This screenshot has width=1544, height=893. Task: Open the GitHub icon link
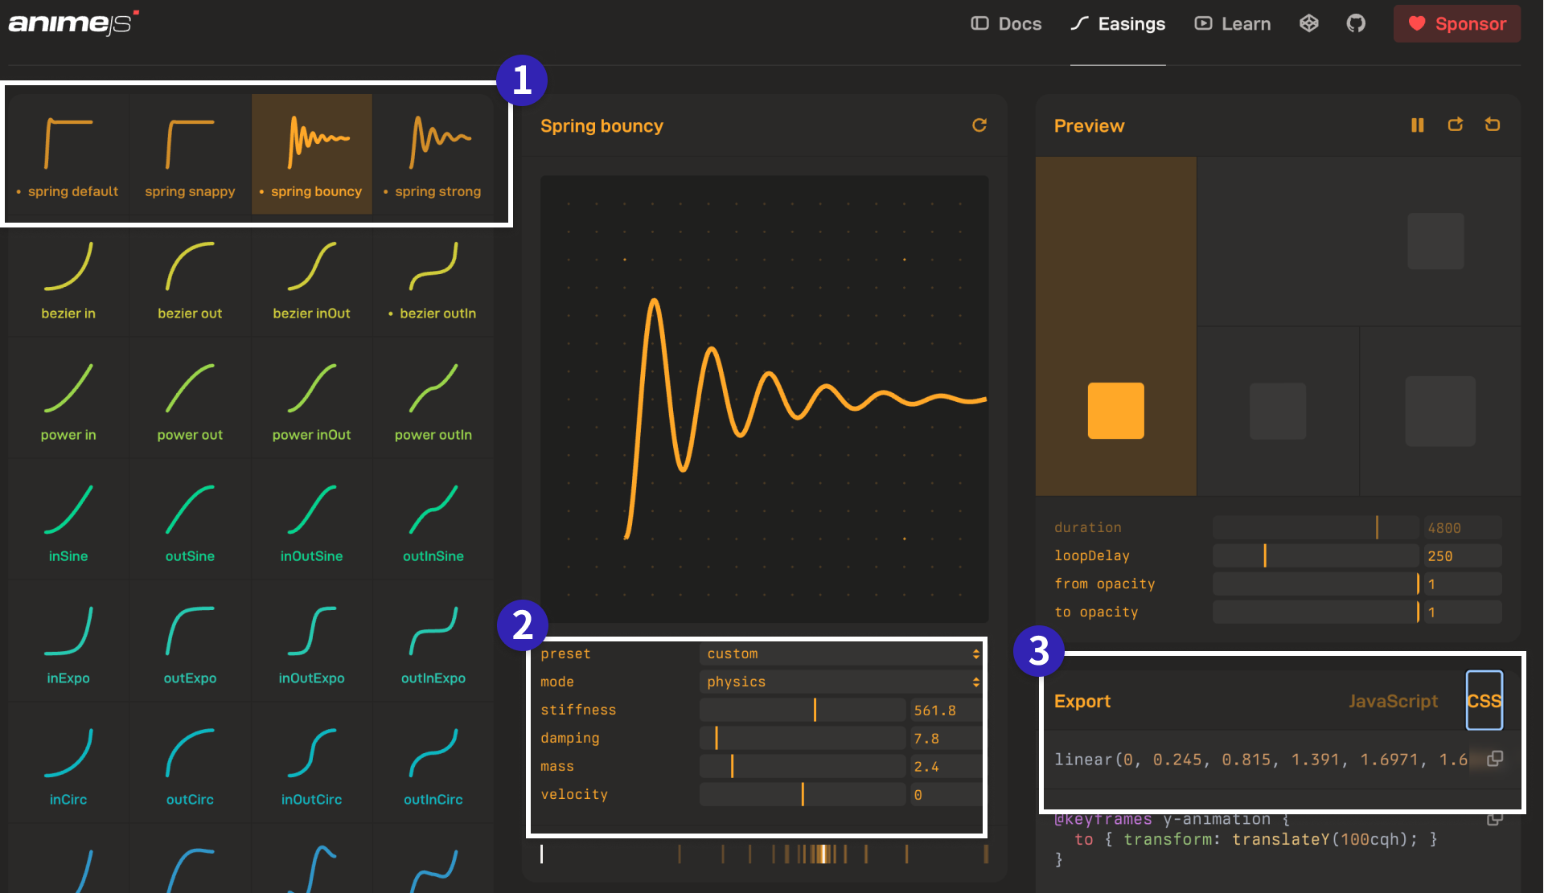click(1356, 23)
